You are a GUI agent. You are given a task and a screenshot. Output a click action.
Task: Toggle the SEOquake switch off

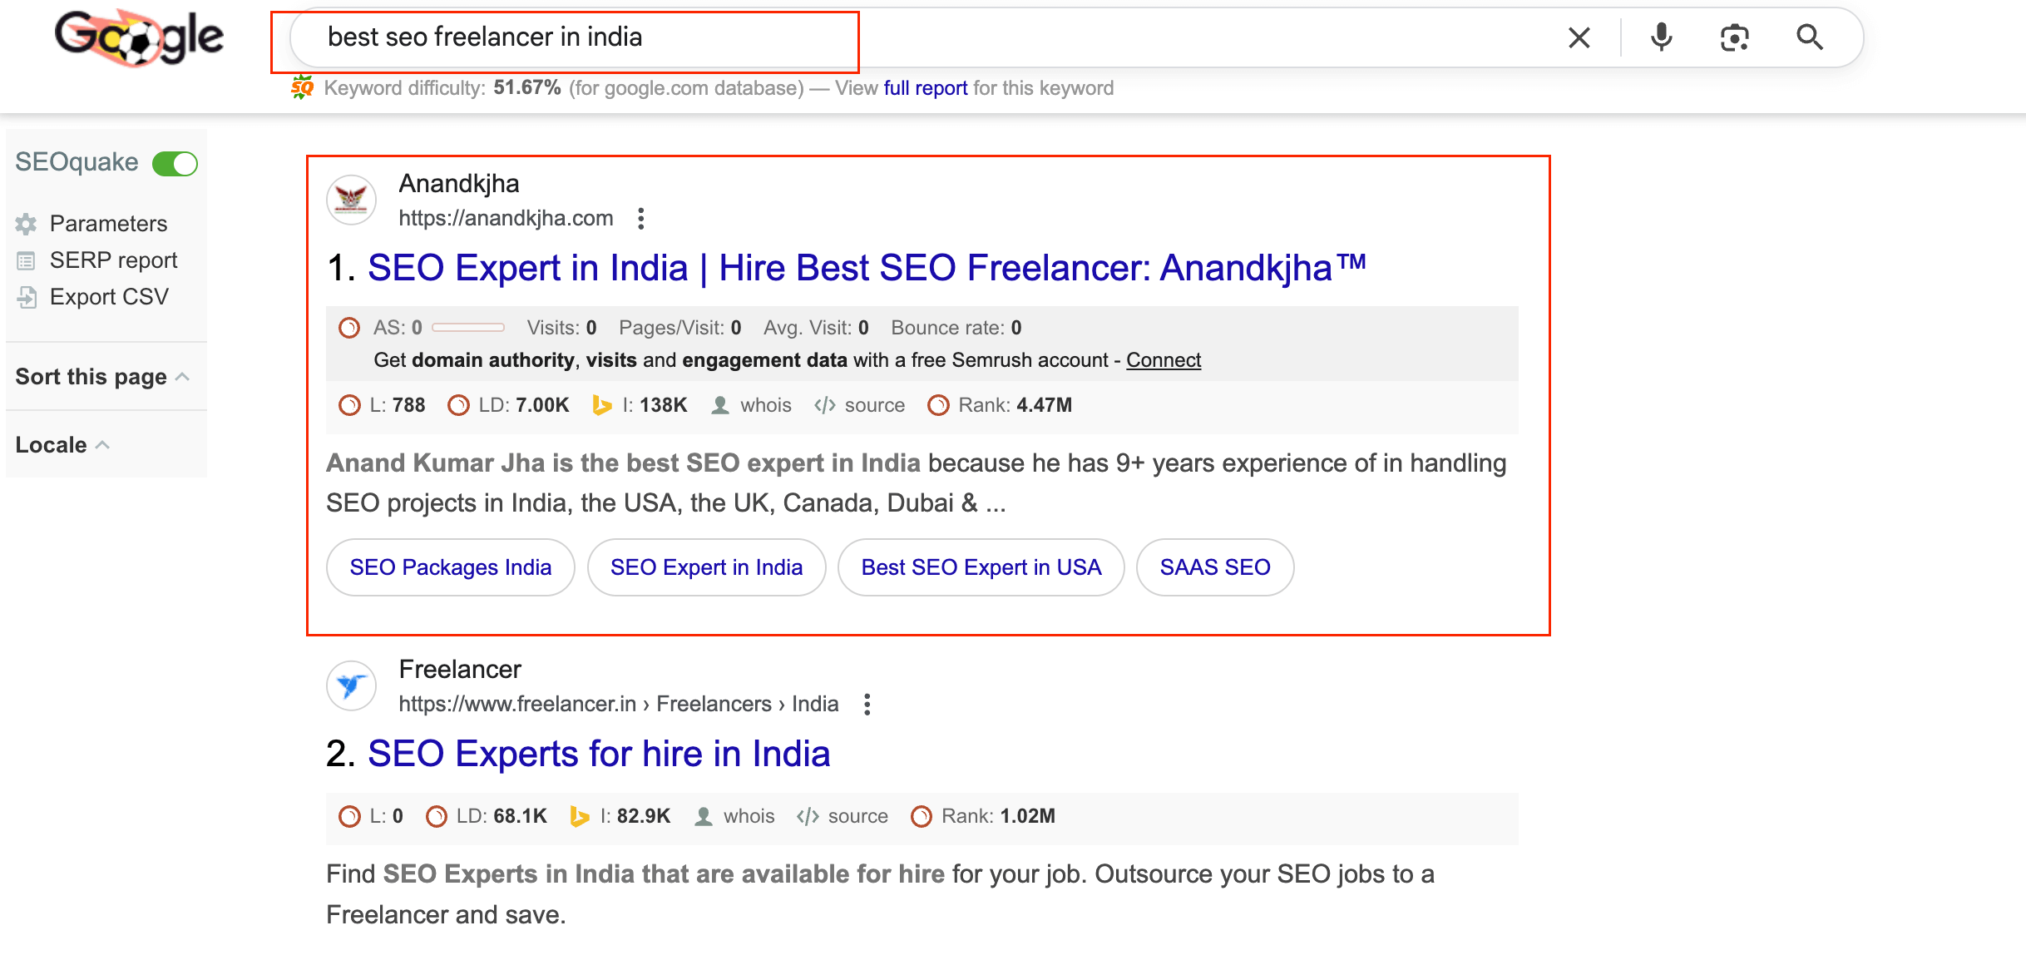point(175,163)
